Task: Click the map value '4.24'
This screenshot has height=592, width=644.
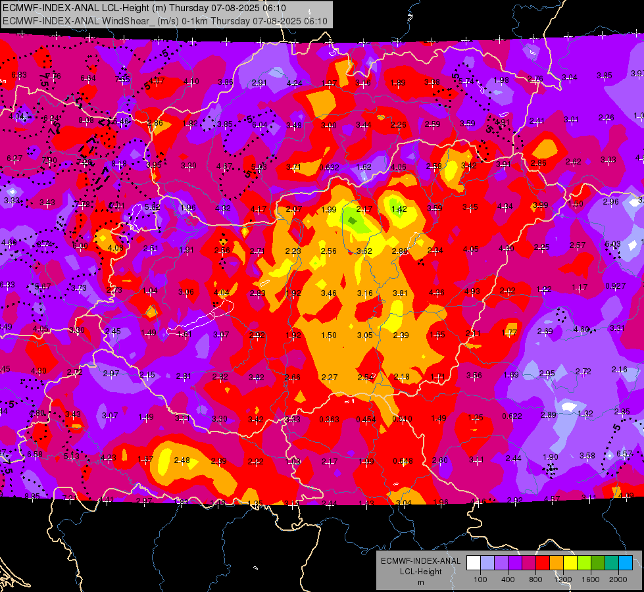Action: 295,84
